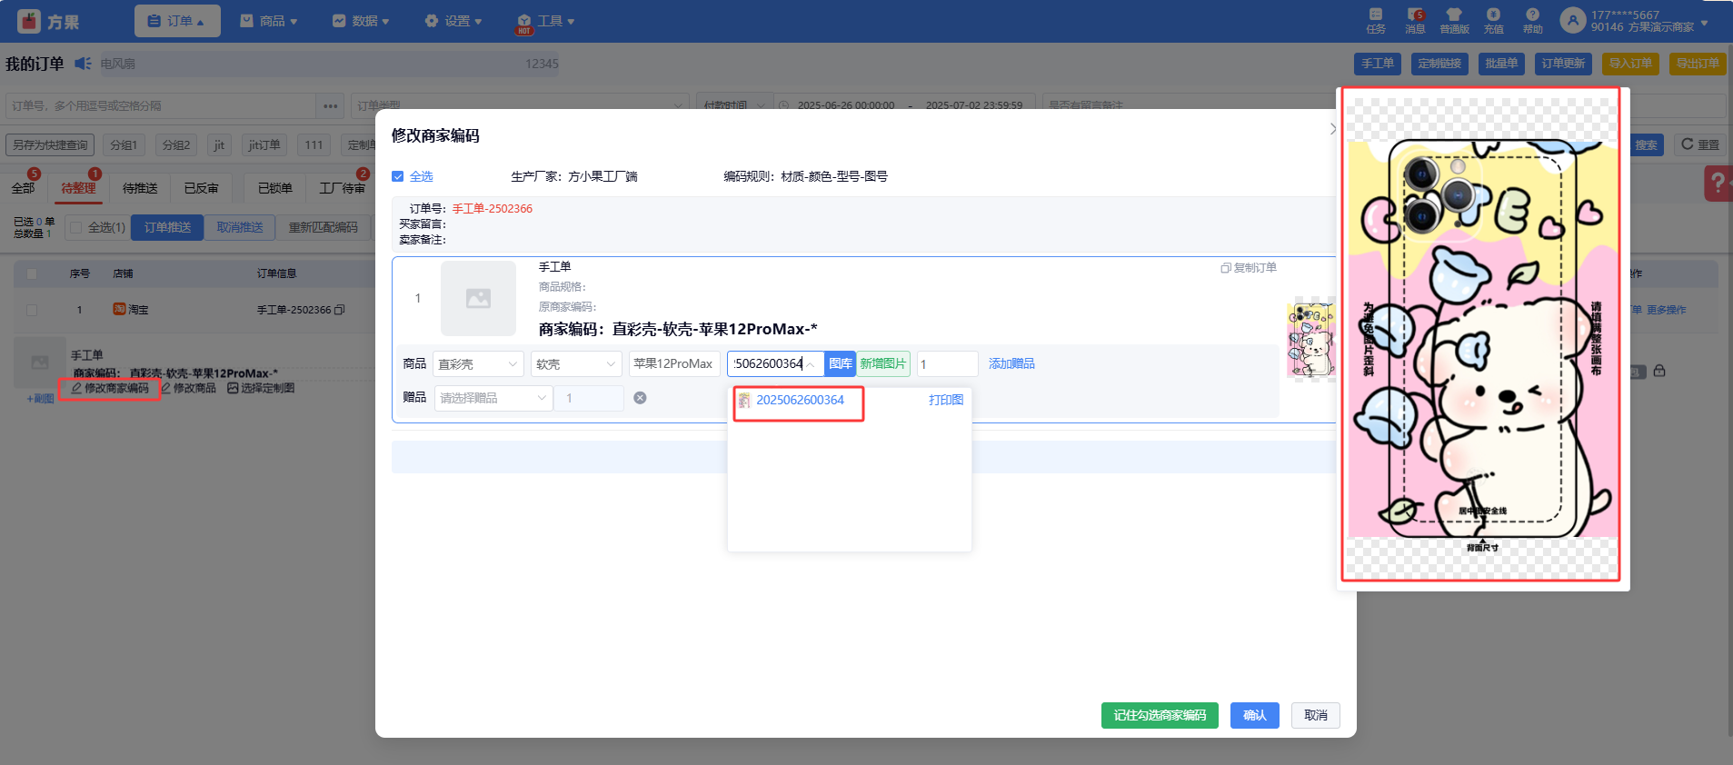Open the 帮助 help question icon

click(1532, 20)
